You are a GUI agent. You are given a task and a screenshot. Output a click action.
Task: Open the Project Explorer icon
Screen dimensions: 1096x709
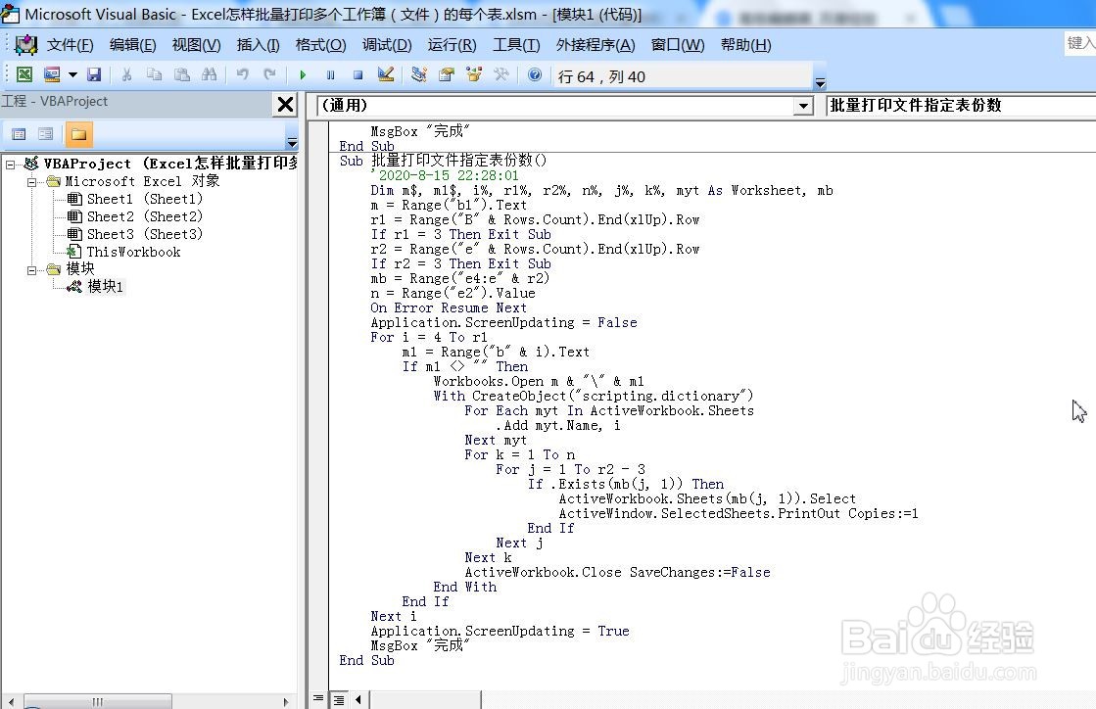tap(418, 74)
